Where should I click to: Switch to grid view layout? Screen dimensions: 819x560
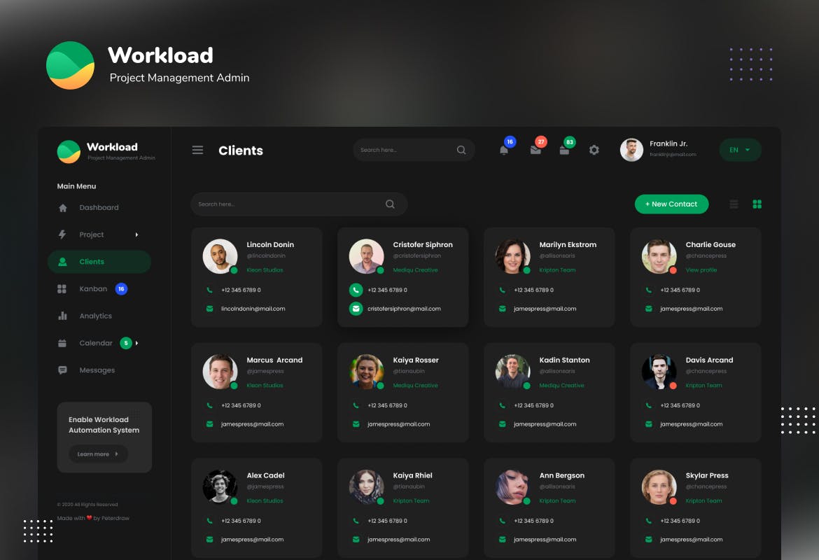click(x=757, y=204)
